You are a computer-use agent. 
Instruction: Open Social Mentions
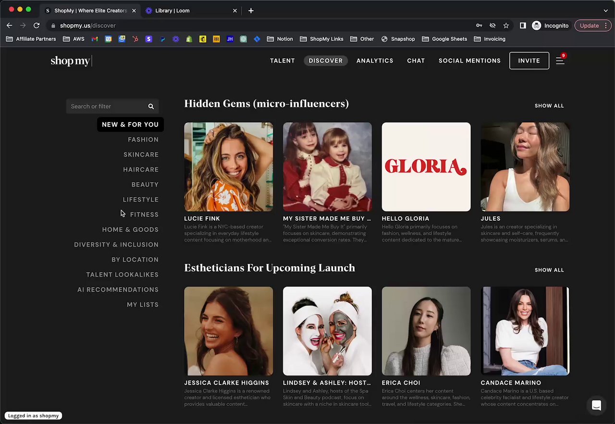[469, 61]
